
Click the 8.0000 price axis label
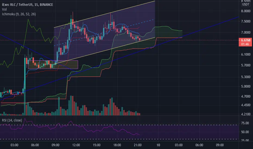[246, 11]
